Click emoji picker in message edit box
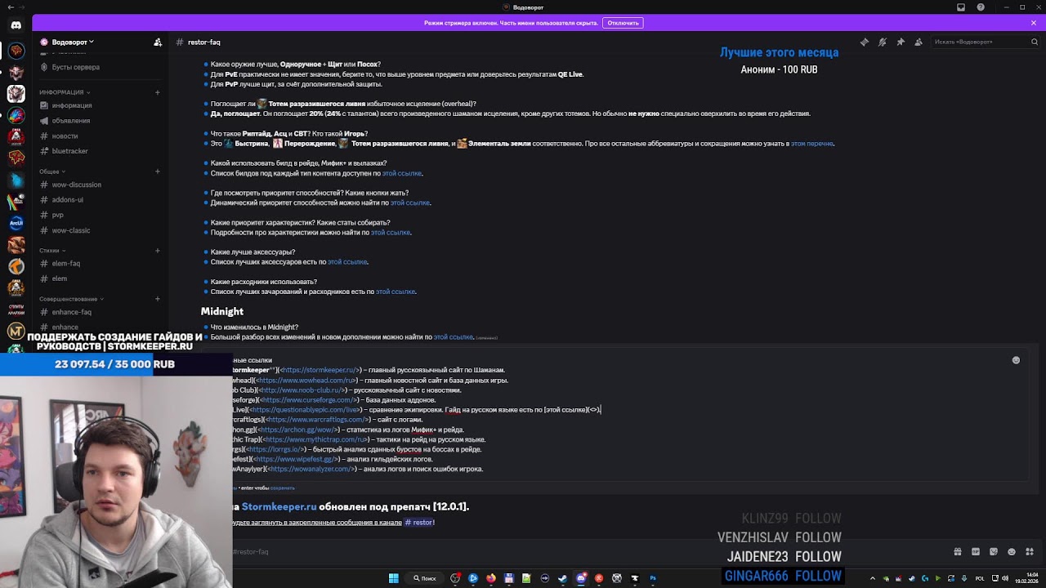1046x588 pixels. 1016,360
